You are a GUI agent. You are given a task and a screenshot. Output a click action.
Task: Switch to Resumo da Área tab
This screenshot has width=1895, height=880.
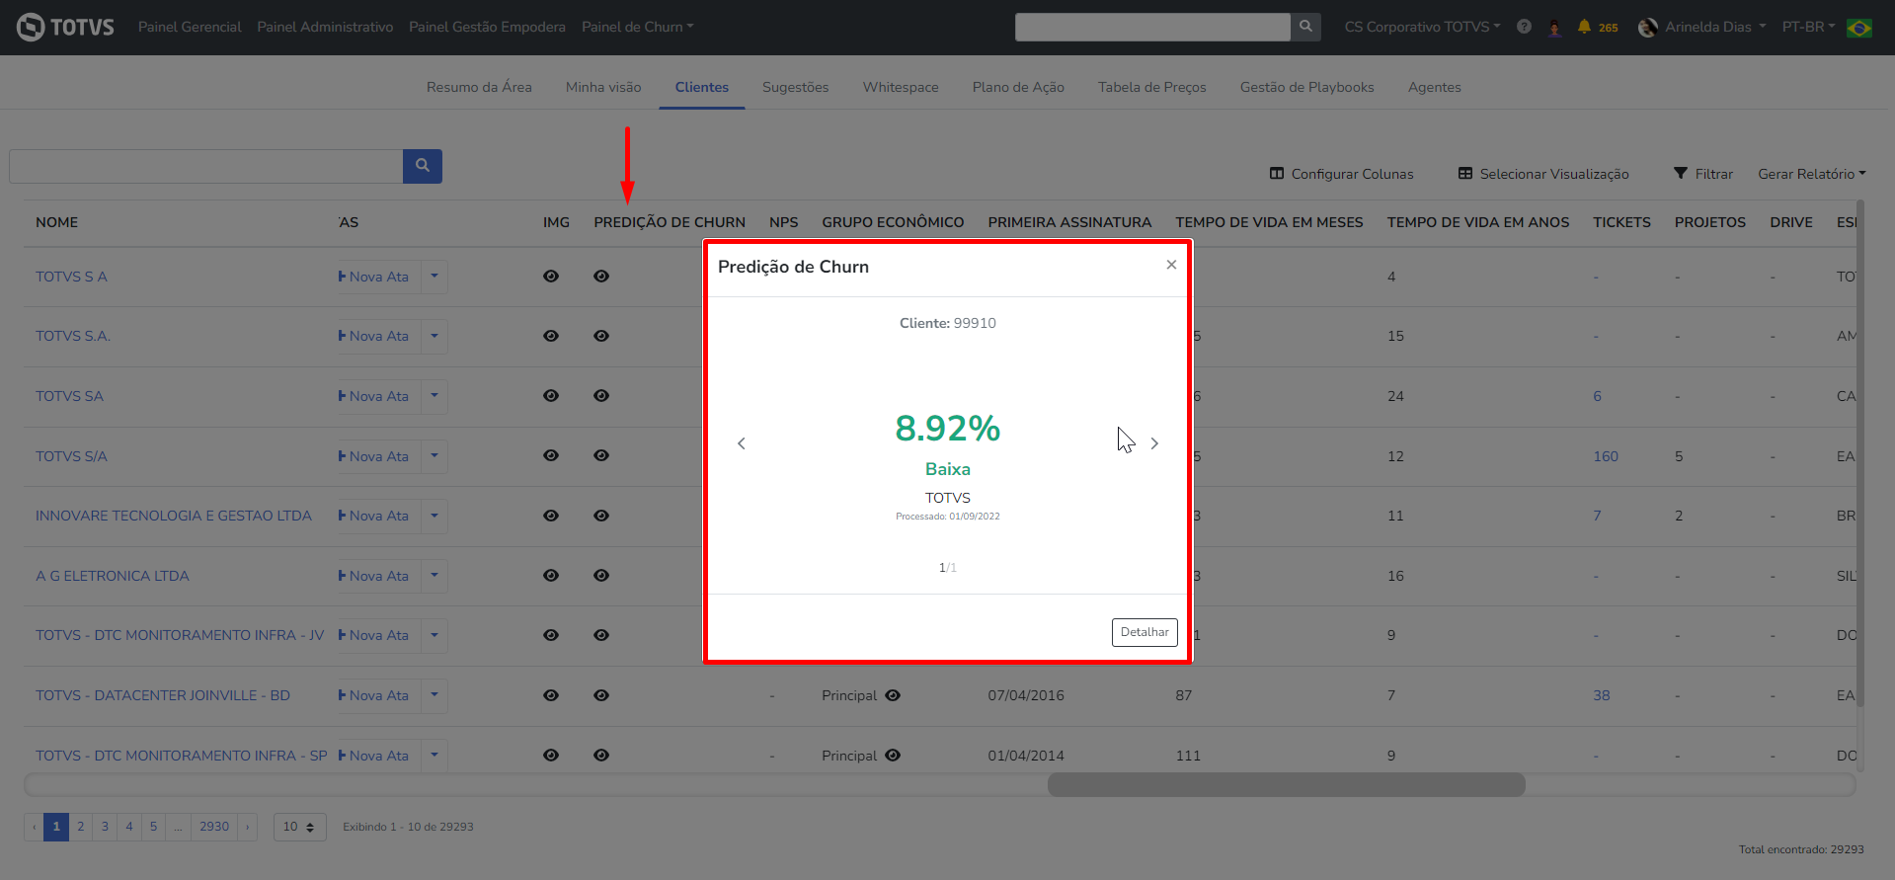tap(479, 87)
